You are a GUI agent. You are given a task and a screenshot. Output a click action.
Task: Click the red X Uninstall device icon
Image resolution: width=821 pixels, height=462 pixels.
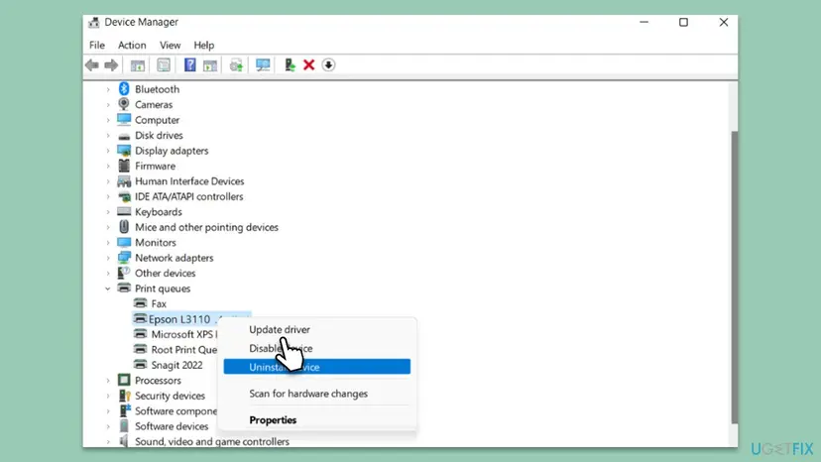click(x=309, y=65)
